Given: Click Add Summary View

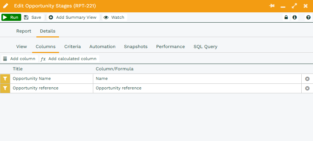Looking at the screenshot, I should coord(73,17).
